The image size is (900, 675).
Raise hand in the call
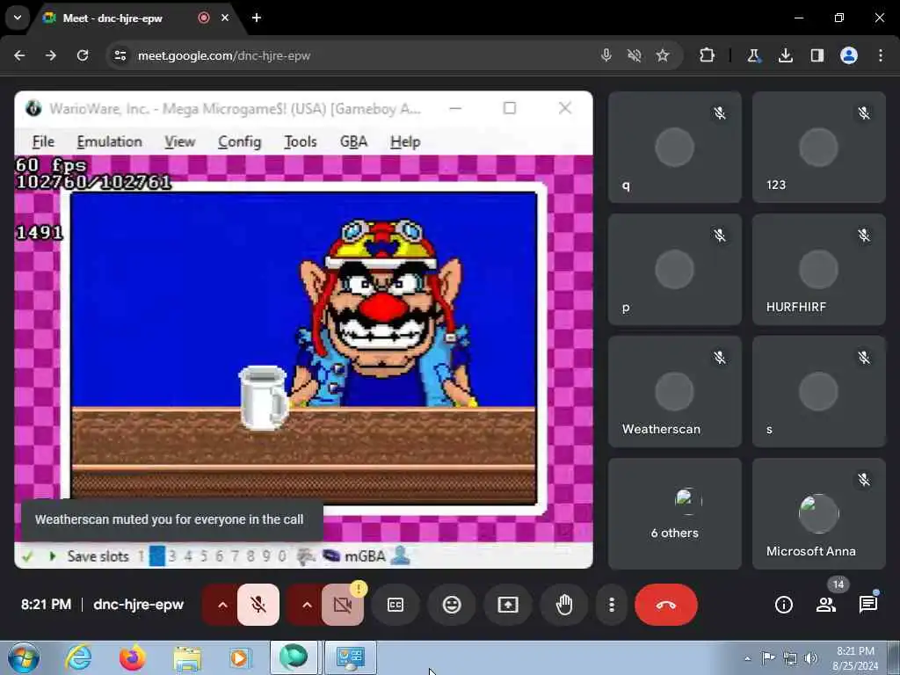(564, 605)
